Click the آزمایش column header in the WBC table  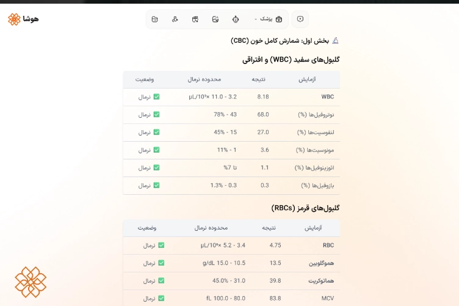pyautogui.click(x=307, y=79)
